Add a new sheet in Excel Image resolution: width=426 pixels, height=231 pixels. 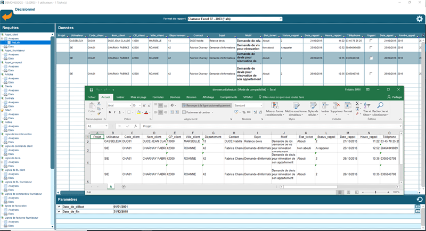click(124, 187)
